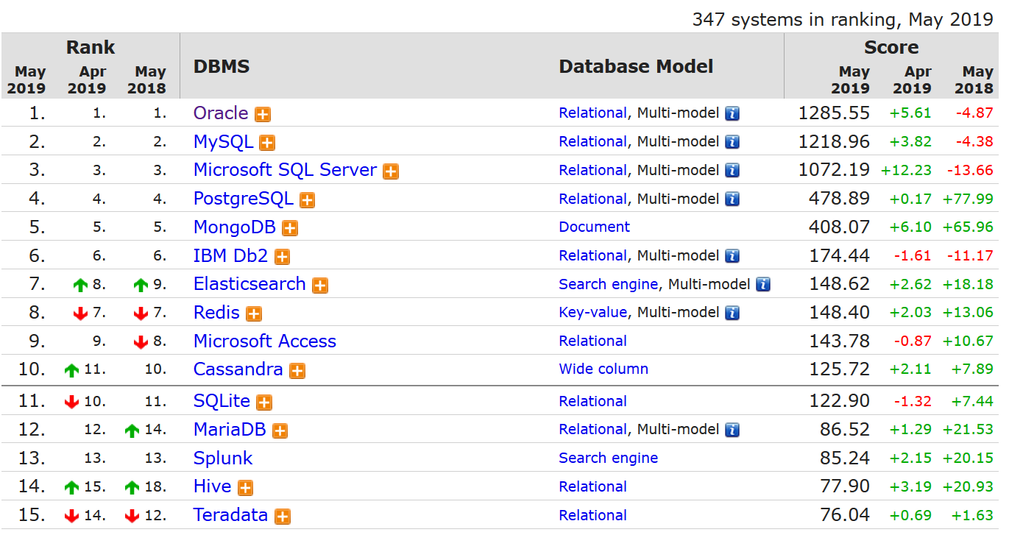Screen dimensions: 1009x535
Task: Open Search engine link in Elasticsearch row
Action: pos(609,284)
